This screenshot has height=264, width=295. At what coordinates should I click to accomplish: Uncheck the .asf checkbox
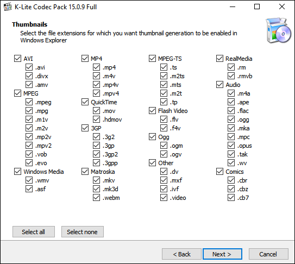click(x=29, y=188)
